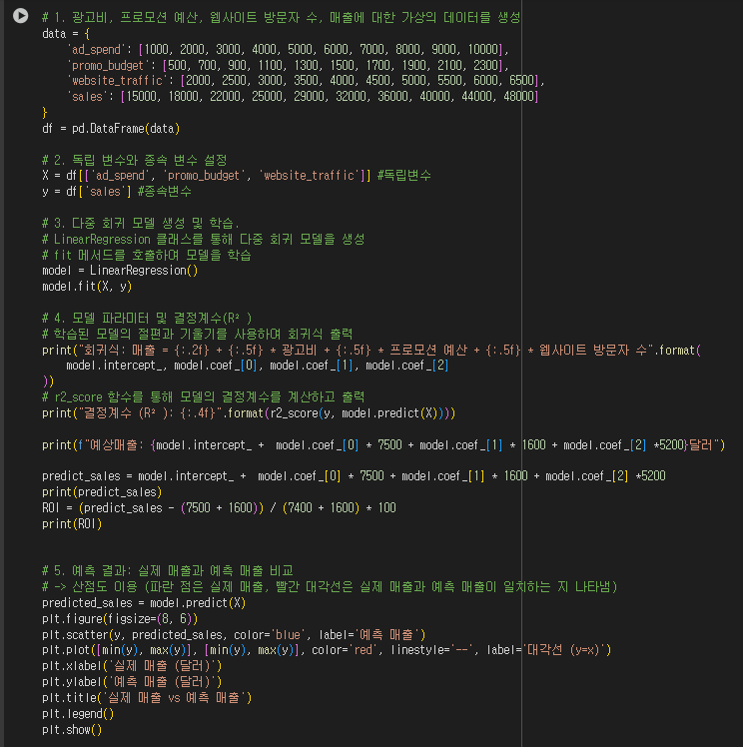Click the 'model.intercept_, model.coef_[0]' argument line
The width and height of the screenshot is (743, 747).
pyautogui.click(x=258, y=366)
